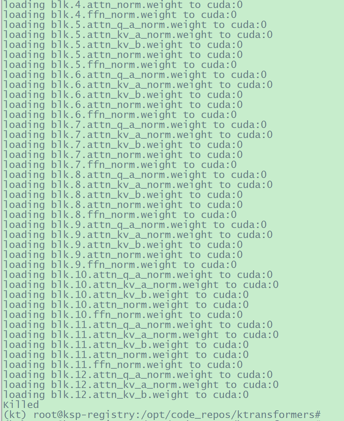Click the line loading blk.10.attn_q_a_norm.weight

pos(138,275)
